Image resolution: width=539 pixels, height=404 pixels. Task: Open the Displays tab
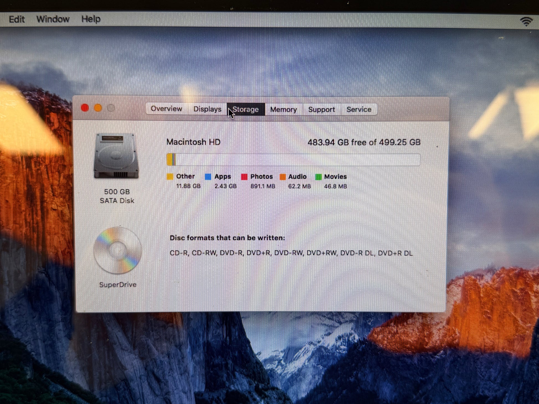pyautogui.click(x=207, y=109)
